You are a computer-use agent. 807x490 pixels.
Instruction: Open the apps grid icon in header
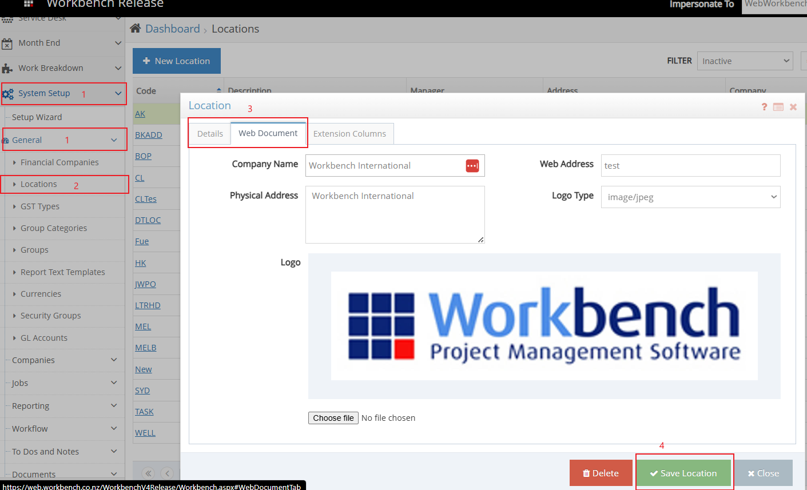[x=28, y=3]
